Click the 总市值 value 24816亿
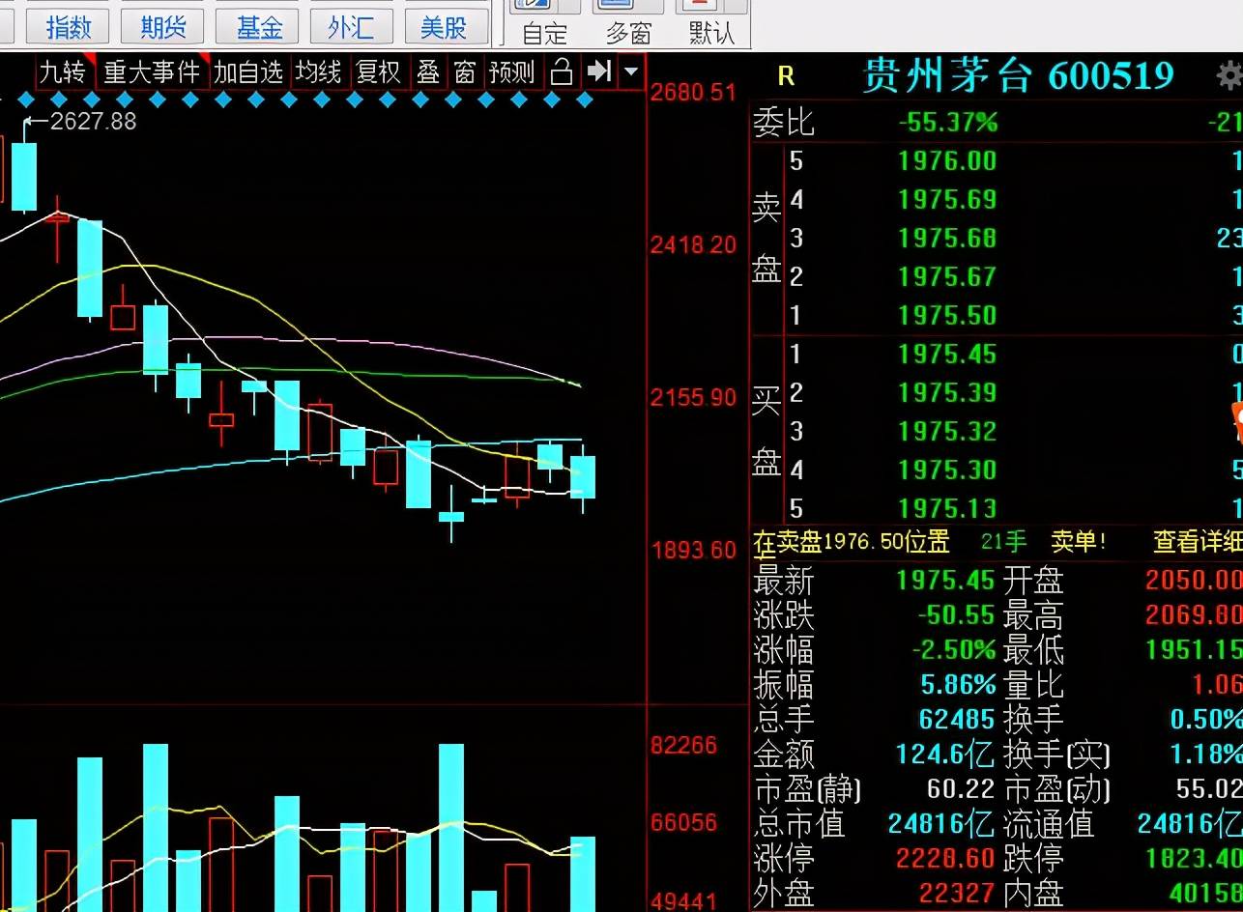This screenshot has width=1243, height=912. 941,823
